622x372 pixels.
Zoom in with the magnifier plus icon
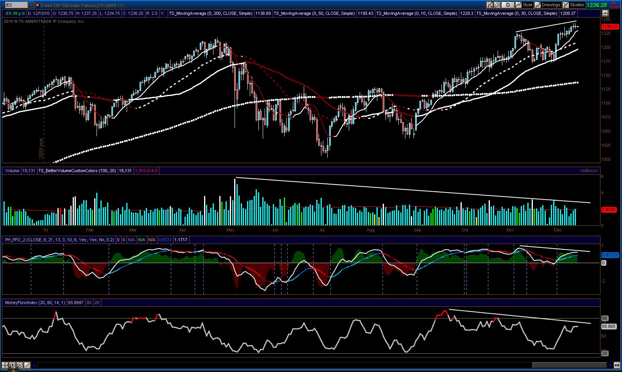point(13,365)
